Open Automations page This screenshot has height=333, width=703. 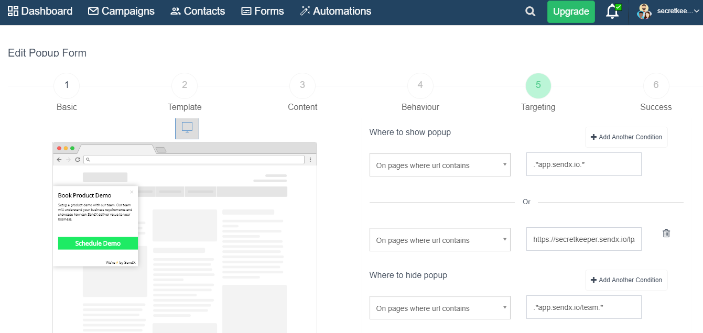(336, 11)
